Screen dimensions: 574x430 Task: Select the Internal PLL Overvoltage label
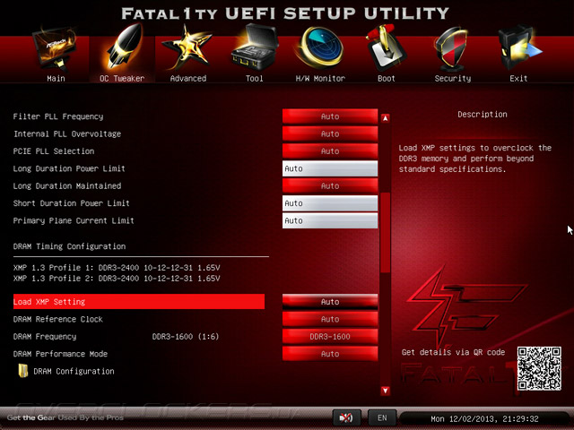[x=67, y=133]
